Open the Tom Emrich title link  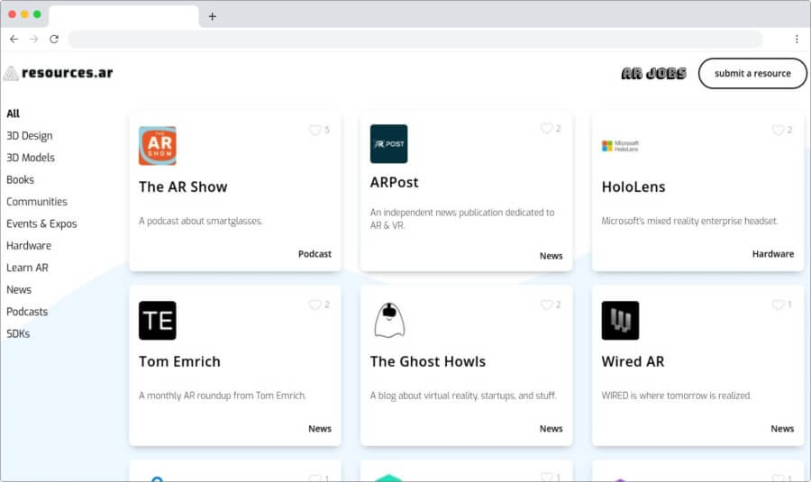coord(179,361)
